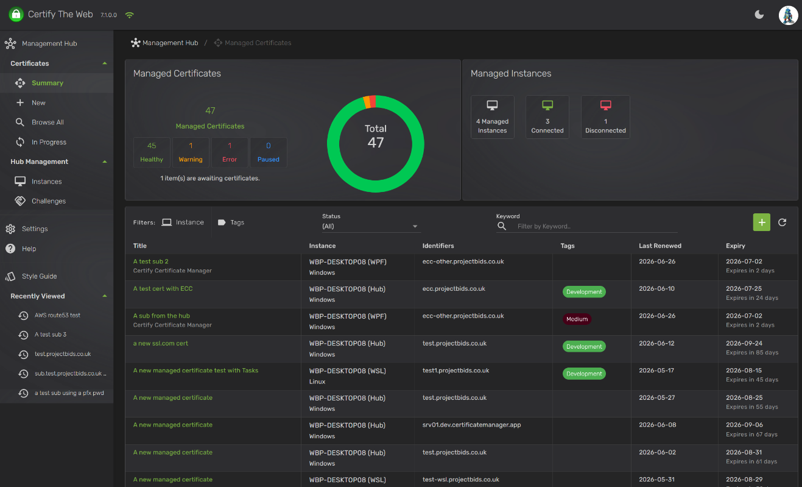Open the a new ssl.com cert entry

point(161,343)
